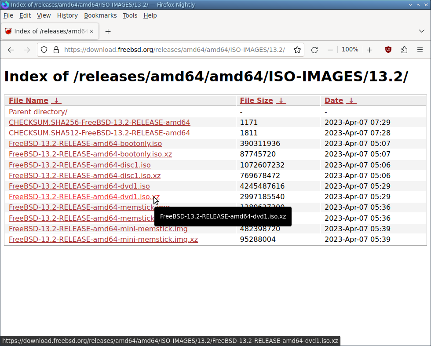Image resolution: width=431 pixels, height=346 pixels.
Task: Open the tracking protection shield icon
Action: [44, 50]
